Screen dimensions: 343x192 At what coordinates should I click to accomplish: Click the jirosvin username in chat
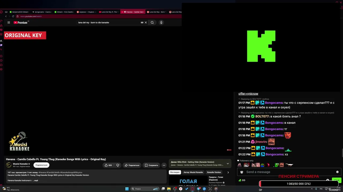tap(261, 142)
